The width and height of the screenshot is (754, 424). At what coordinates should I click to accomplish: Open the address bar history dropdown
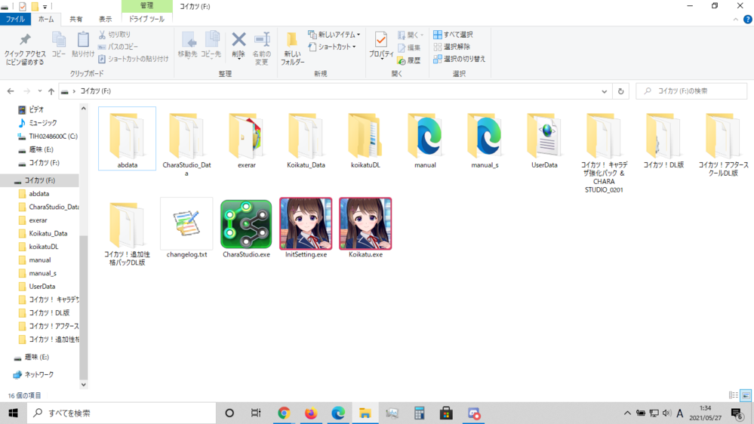point(604,91)
